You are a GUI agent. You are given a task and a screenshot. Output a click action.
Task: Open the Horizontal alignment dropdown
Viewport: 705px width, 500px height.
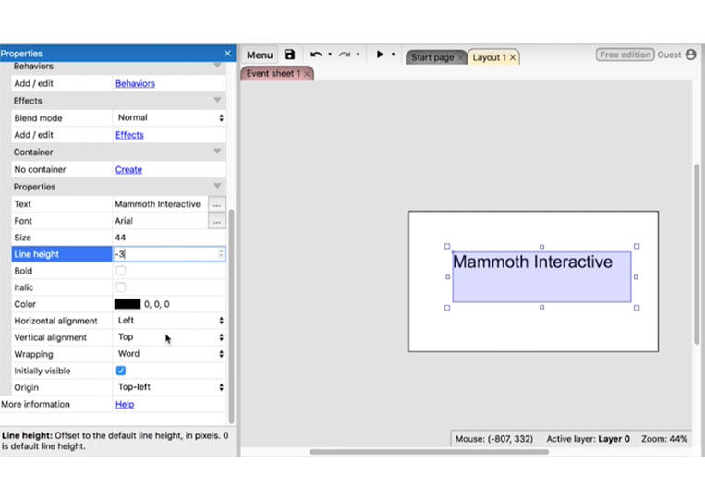click(x=169, y=321)
